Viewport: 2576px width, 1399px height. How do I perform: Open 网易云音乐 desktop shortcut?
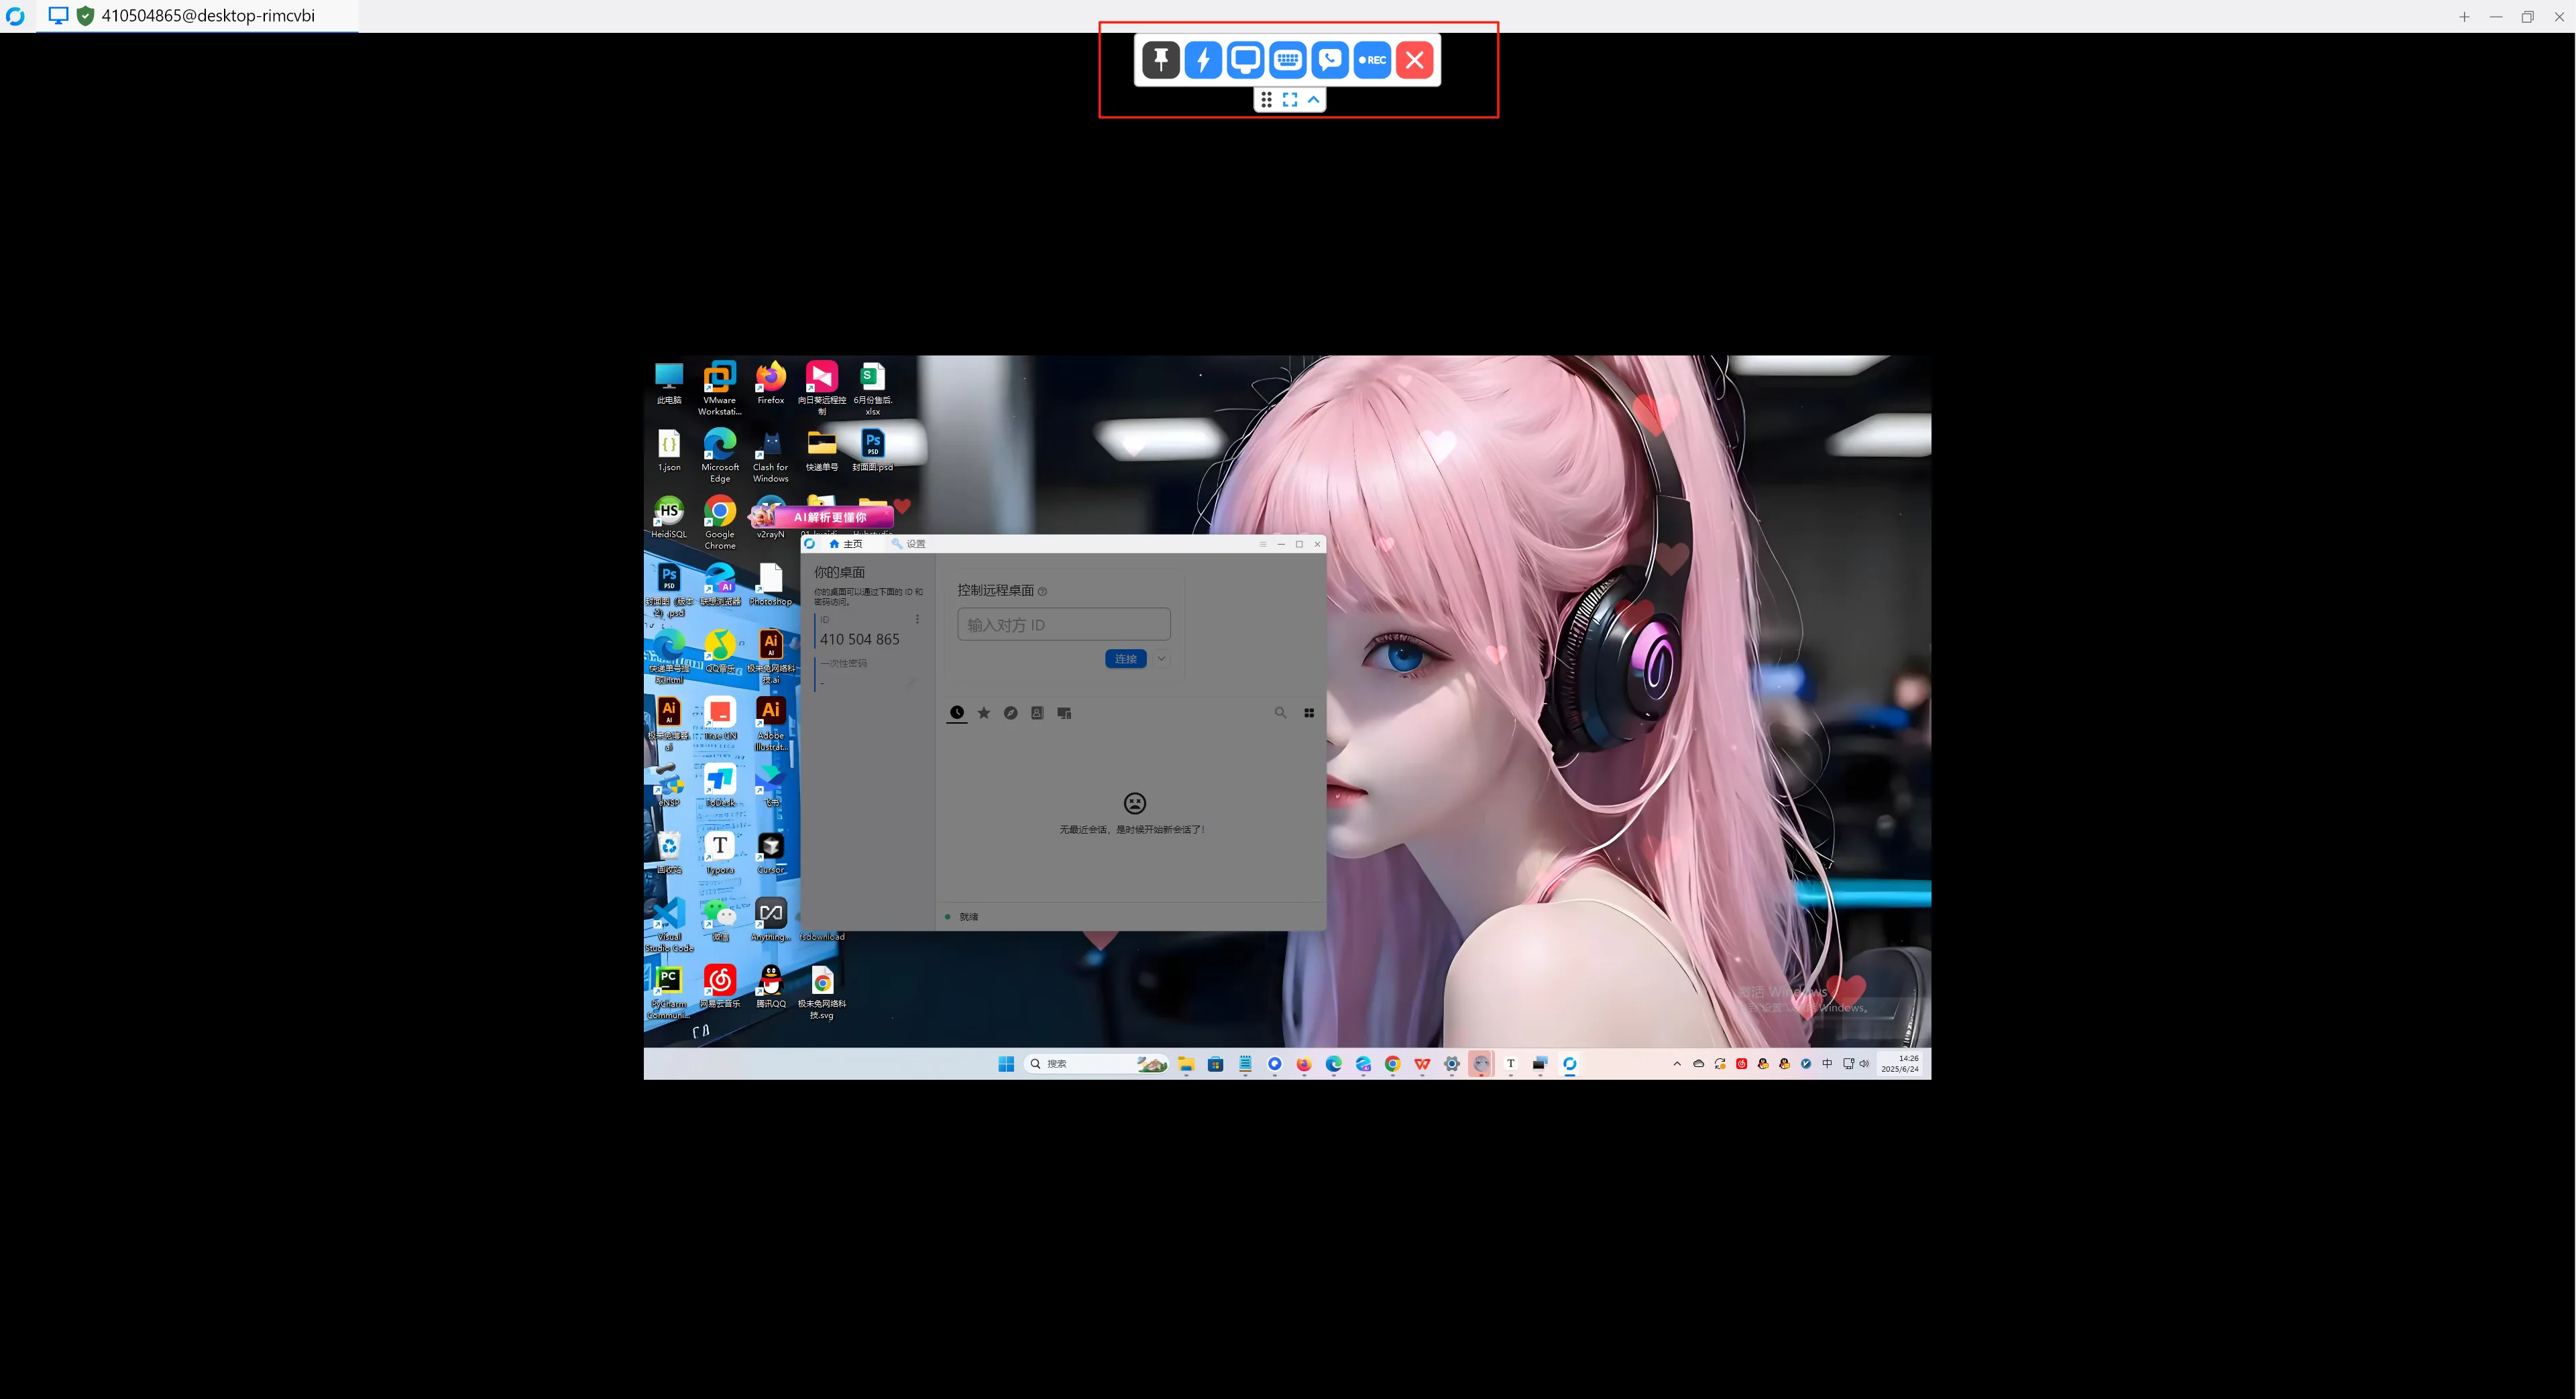[x=719, y=987]
